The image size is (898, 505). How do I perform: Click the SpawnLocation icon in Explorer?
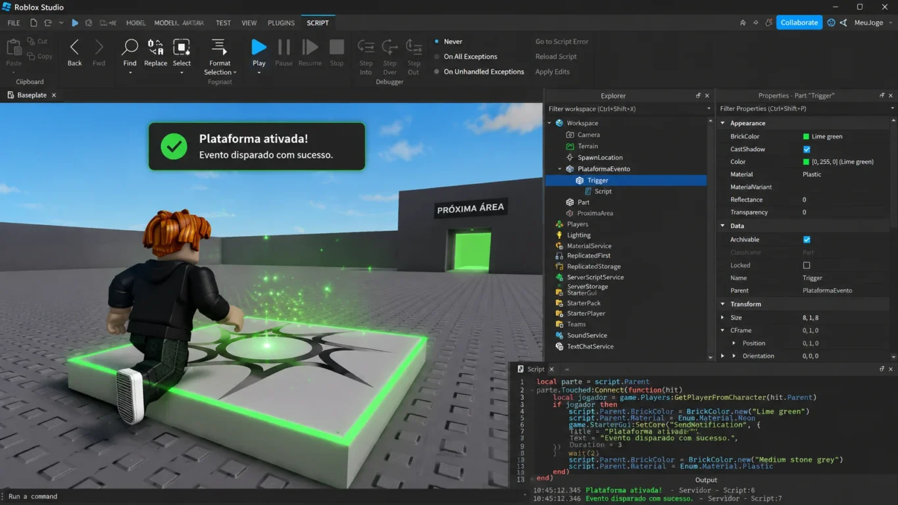570,158
